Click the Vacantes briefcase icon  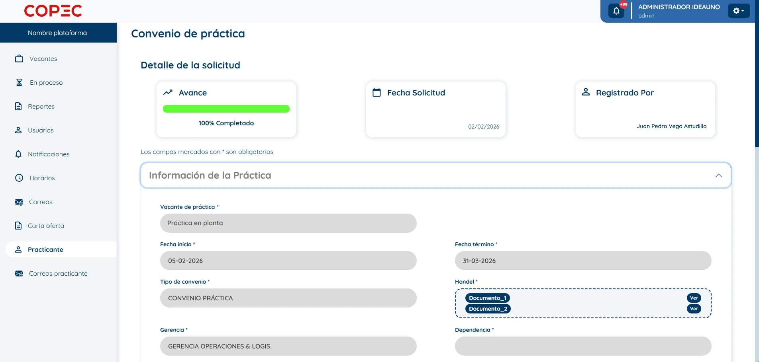19,59
